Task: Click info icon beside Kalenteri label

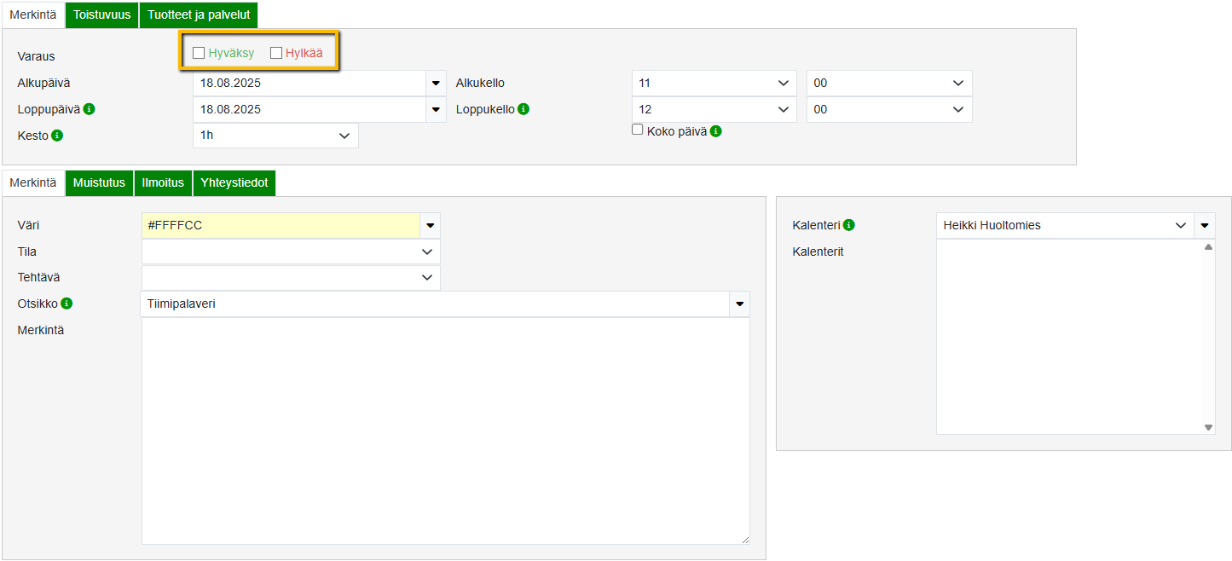Action: click(x=849, y=225)
